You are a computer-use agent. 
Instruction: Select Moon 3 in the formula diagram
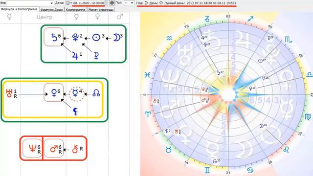118,37
